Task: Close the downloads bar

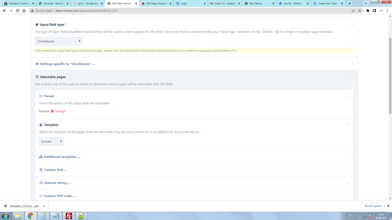Action: tap(388, 206)
